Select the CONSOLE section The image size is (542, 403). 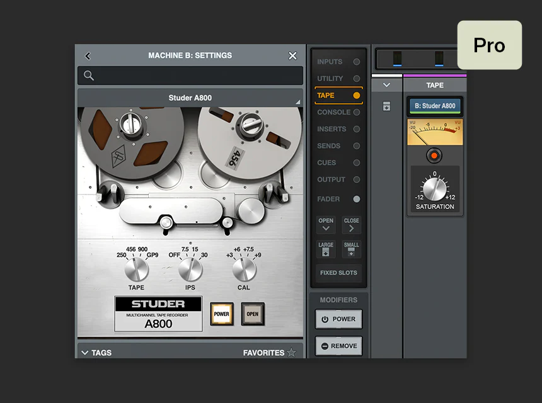(338, 112)
